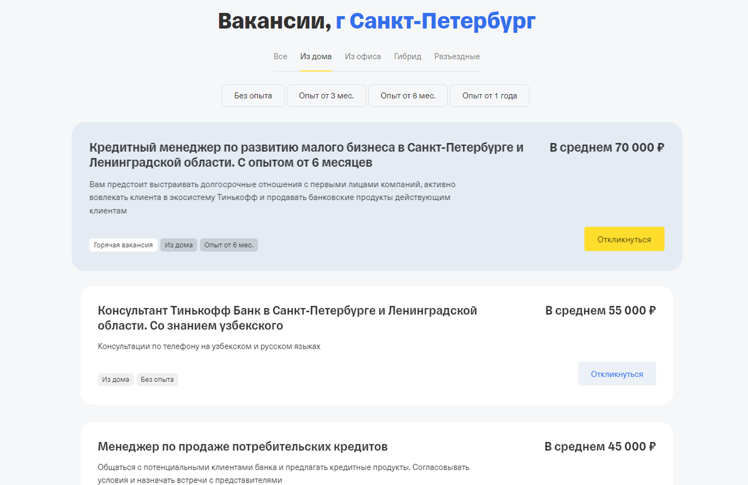Click the "Из дома" tag on top vacancy
This screenshot has height=485, width=748.
[x=178, y=244]
